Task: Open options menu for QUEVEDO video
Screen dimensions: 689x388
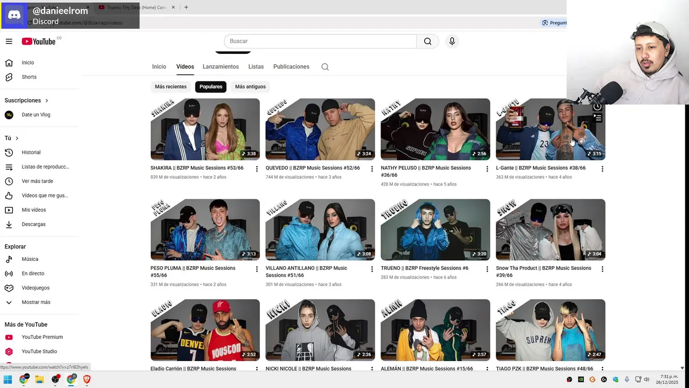Action: click(372, 169)
